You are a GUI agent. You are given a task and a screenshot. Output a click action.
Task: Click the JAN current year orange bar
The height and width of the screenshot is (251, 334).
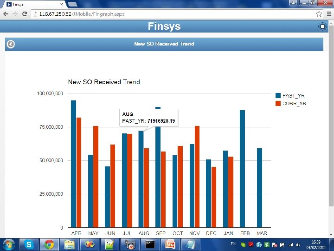231,192
